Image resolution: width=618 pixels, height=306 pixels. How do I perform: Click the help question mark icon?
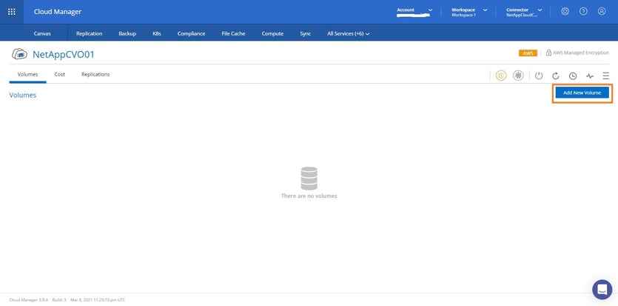pyautogui.click(x=583, y=12)
